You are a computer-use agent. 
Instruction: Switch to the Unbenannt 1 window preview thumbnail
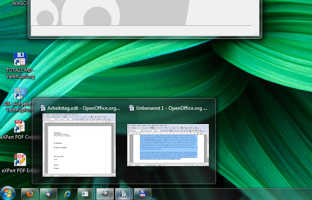(168, 144)
